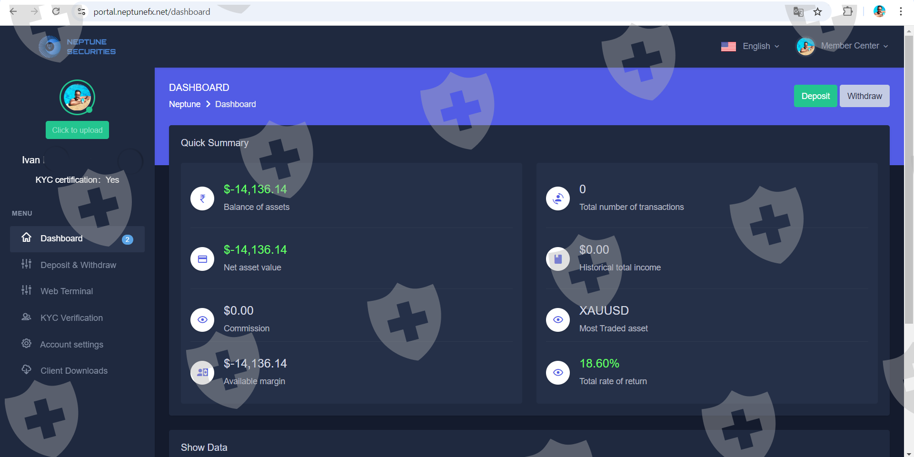Screen dimensions: 914x457
Task: Click the rupee Balance of assets icon
Action: point(202,199)
